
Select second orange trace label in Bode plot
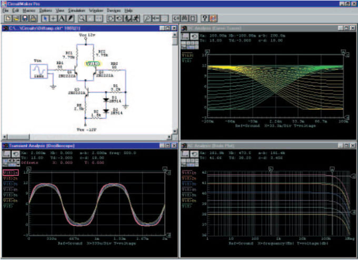pyautogui.click(x=189, y=178)
